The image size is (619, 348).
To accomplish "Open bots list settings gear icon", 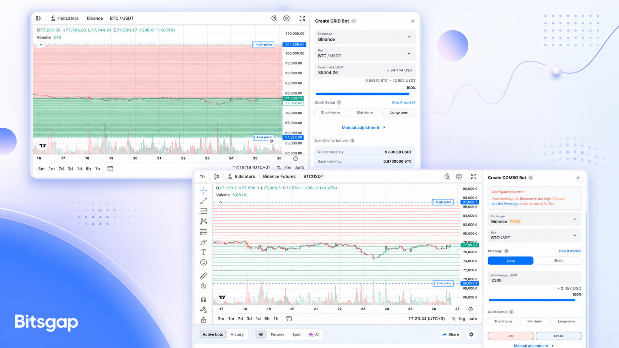I will point(471,334).
